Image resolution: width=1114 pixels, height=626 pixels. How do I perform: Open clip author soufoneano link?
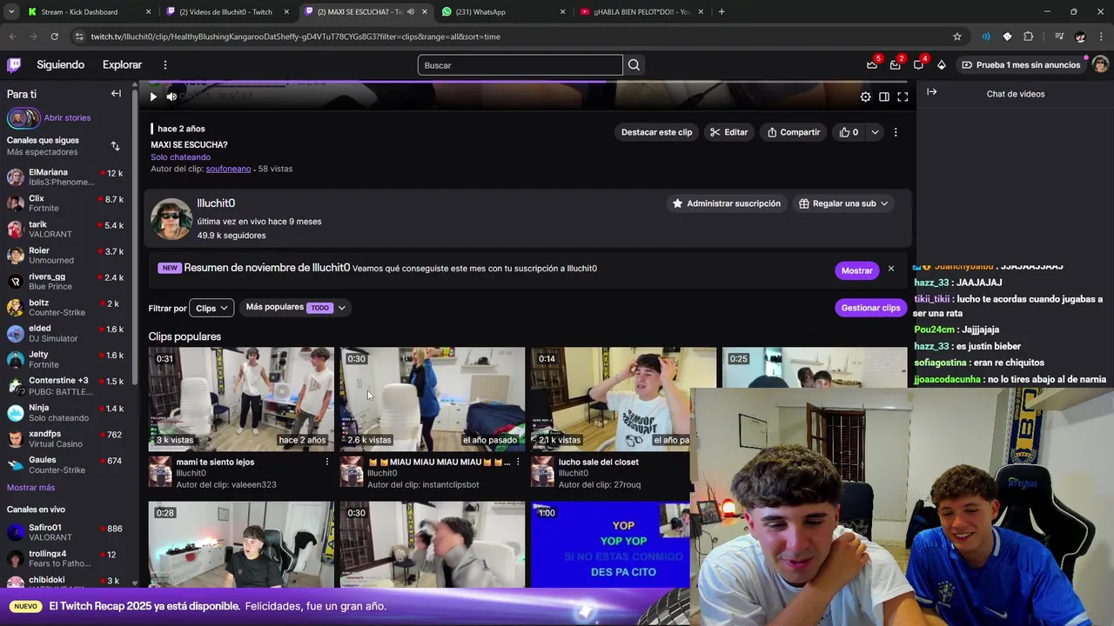pos(228,169)
